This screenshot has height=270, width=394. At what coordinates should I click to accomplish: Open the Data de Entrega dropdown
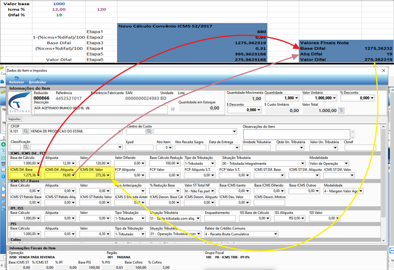pyautogui.click(x=237, y=148)
